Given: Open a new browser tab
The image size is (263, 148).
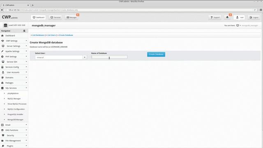Looking at the screenshot, I should pyautogui.click(x=32, y=5).
